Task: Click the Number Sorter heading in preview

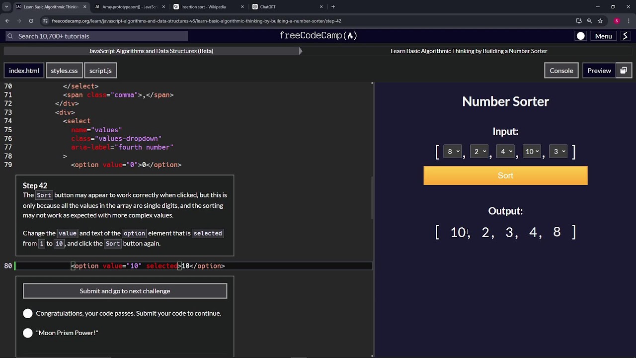Action: tap(505, 101)
